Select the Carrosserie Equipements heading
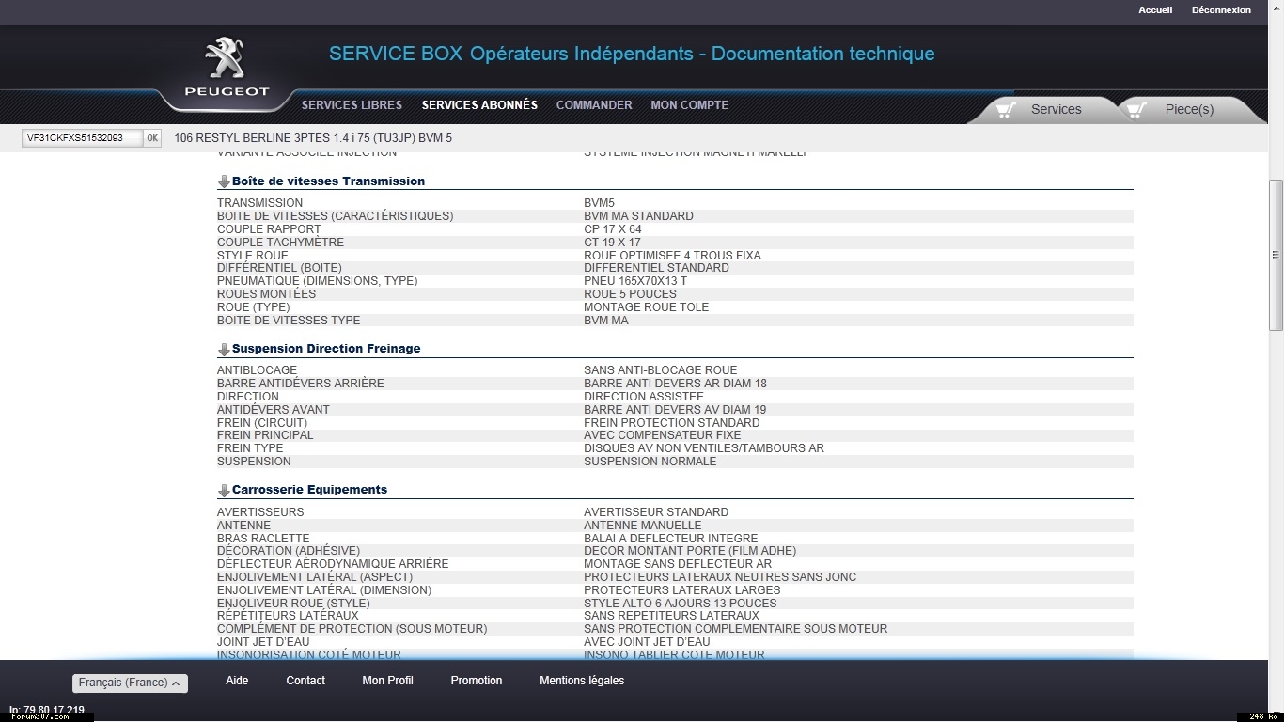This screenshot has width=1284, height=722. click(309, 490)
